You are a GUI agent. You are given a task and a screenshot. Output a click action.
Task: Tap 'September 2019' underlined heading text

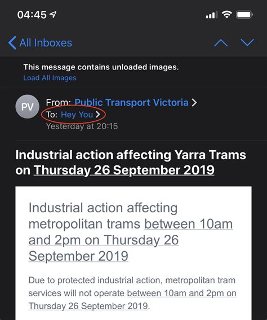pos(78,256)
